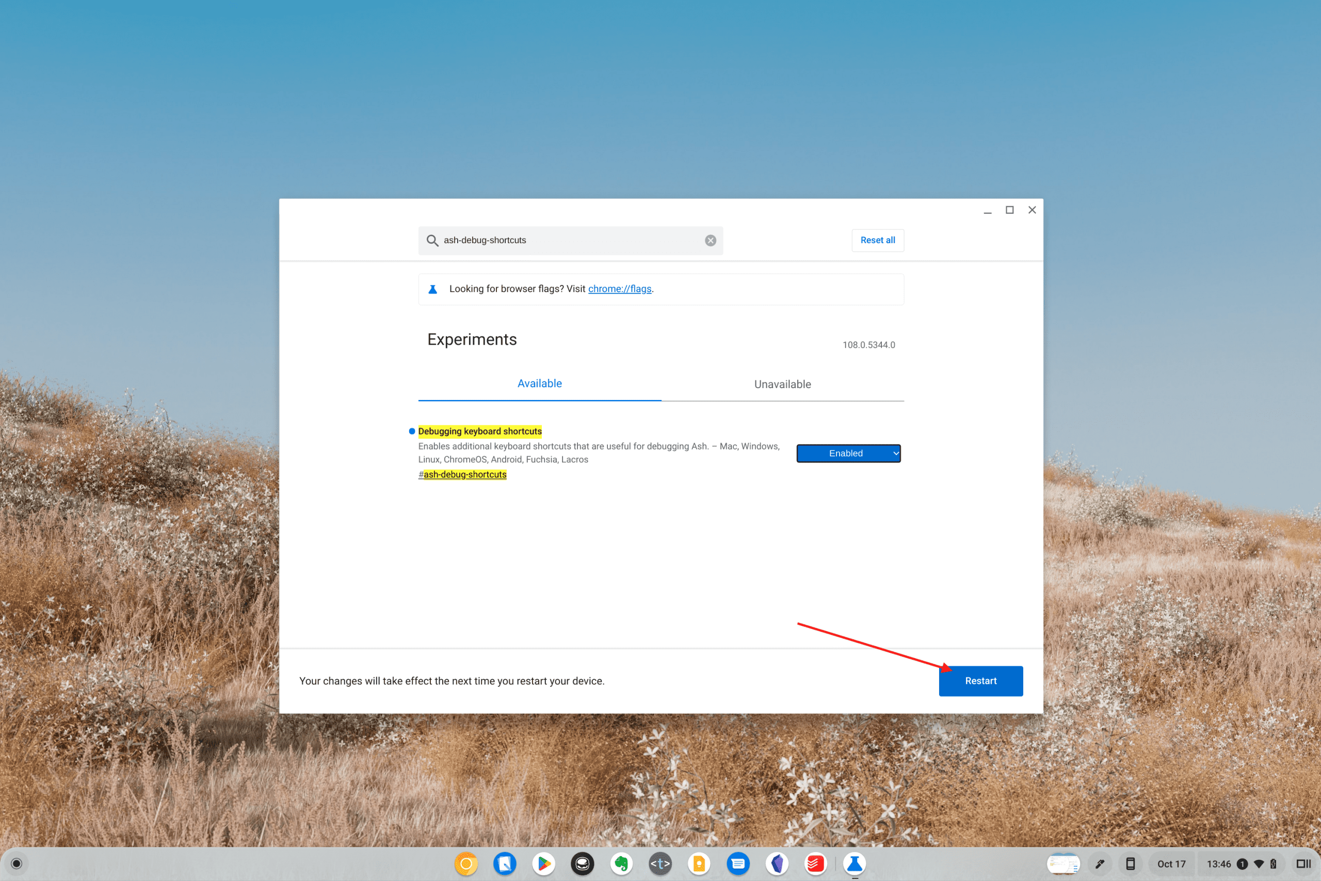
Task: Open Google Keep from the shelf
Action: (699, 863)
